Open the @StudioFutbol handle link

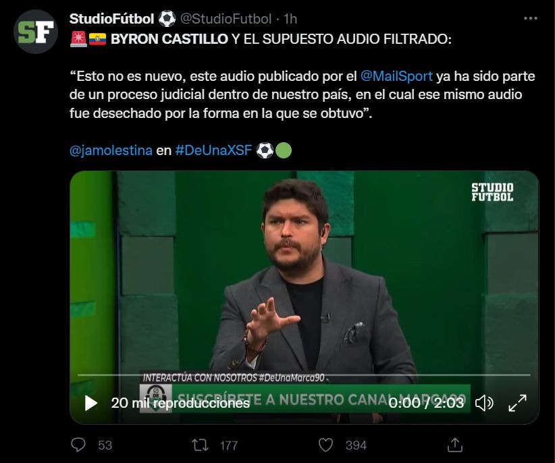[226, 19]
